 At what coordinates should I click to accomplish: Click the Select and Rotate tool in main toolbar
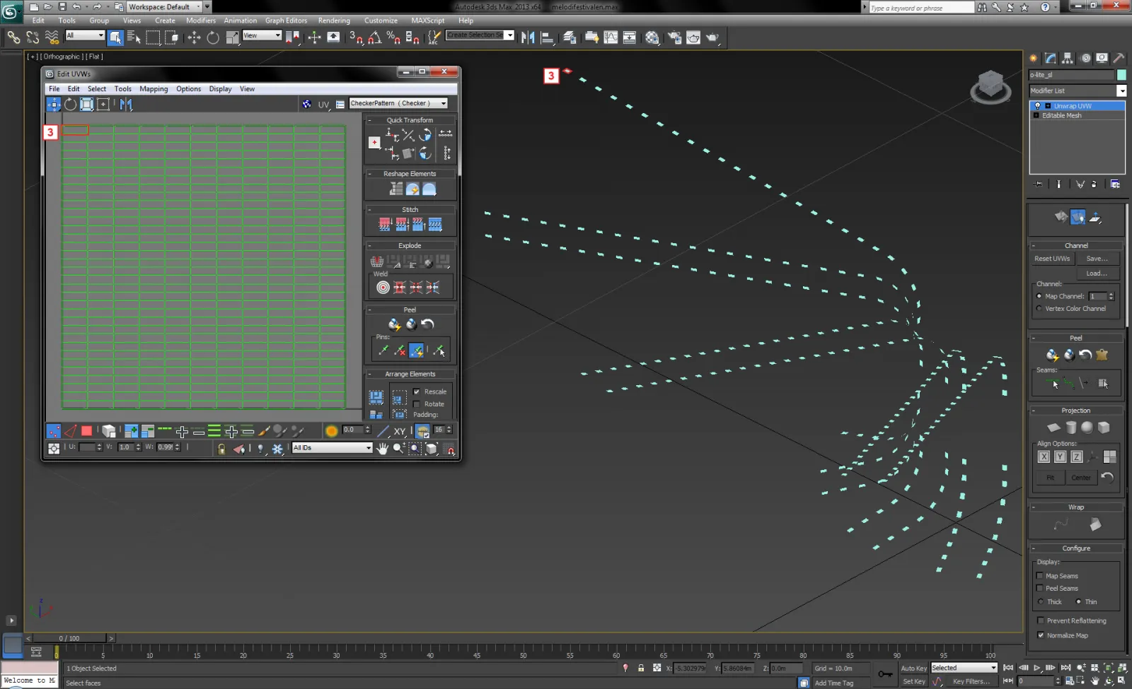point(213,37)
